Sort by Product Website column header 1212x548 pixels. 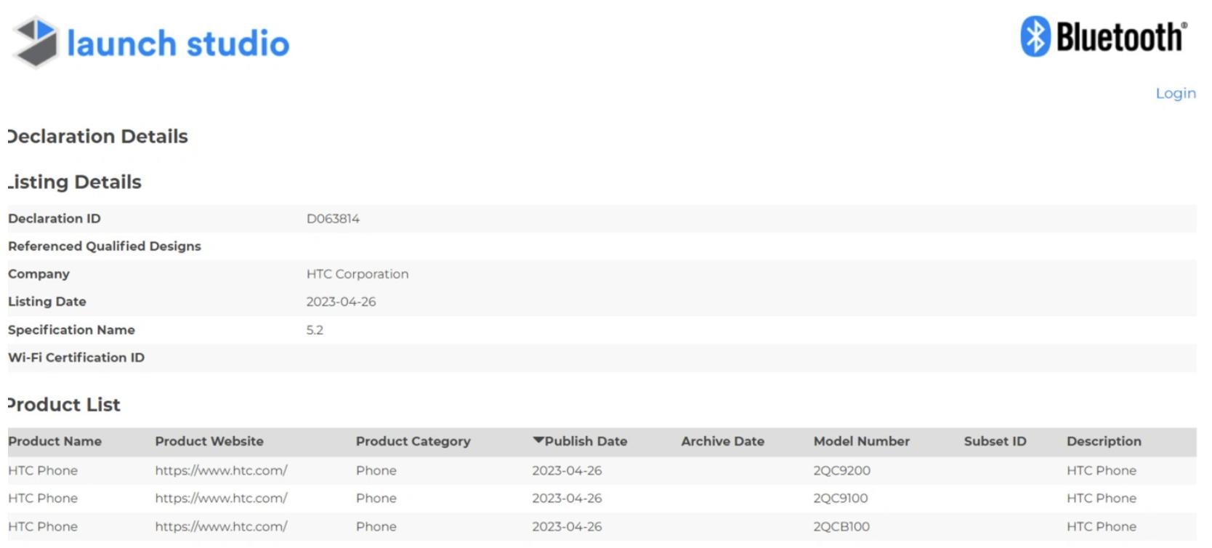pyautogui.click(x=209, y=441)
